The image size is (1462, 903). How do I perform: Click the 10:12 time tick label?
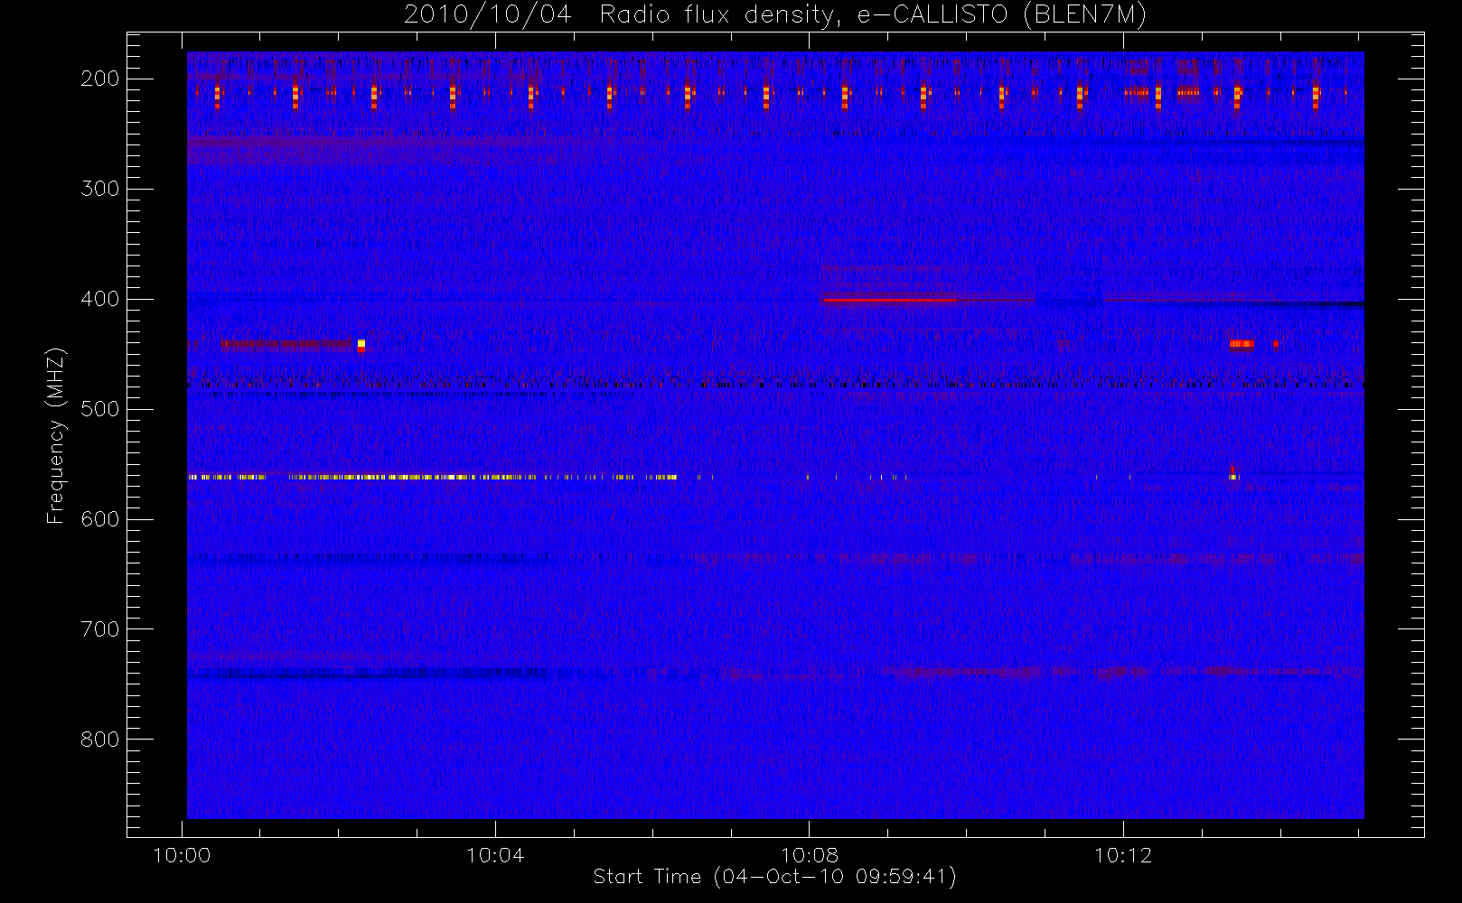pyautogui.click(x=1123, y=855)
